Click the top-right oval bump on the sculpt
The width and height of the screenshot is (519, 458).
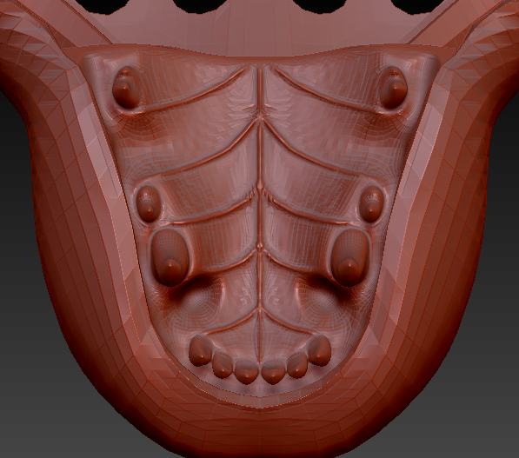(x=393, y=88)
